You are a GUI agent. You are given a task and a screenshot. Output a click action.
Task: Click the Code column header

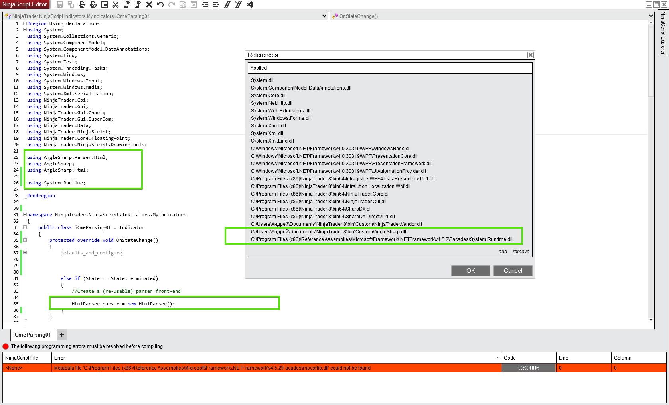pyautogui.click(x=529, y=358)
